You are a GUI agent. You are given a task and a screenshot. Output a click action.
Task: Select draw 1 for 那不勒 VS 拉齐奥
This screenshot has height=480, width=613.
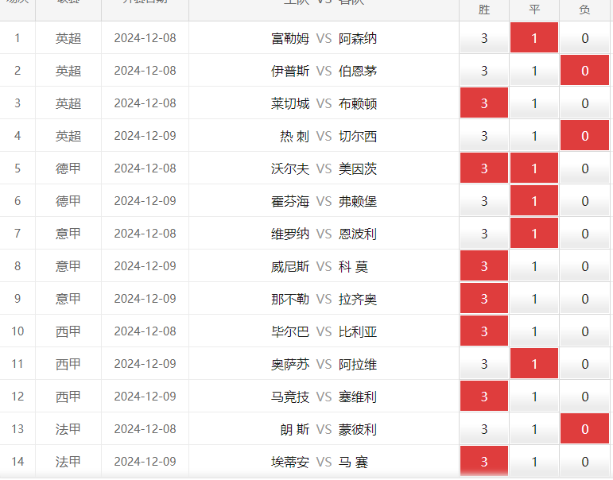point(534,298)
